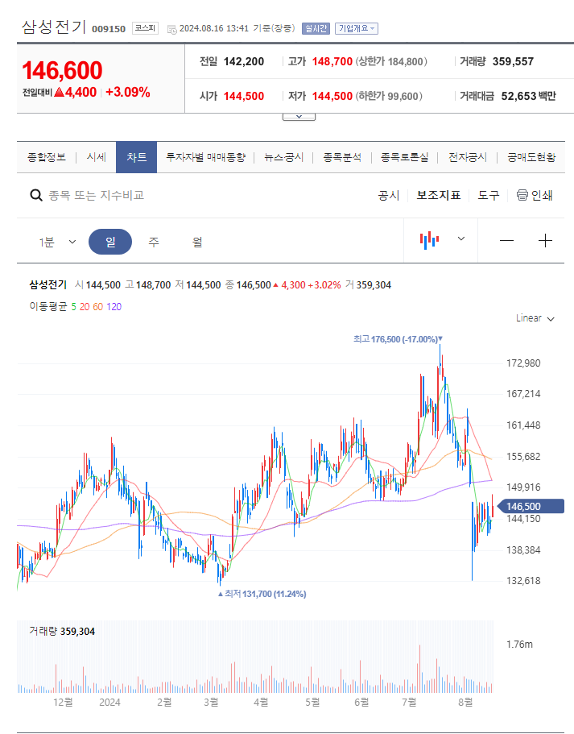Click the red 20-day moving average label
The width and height of the screenshot is (574, 734).
[x=85, y=307]
